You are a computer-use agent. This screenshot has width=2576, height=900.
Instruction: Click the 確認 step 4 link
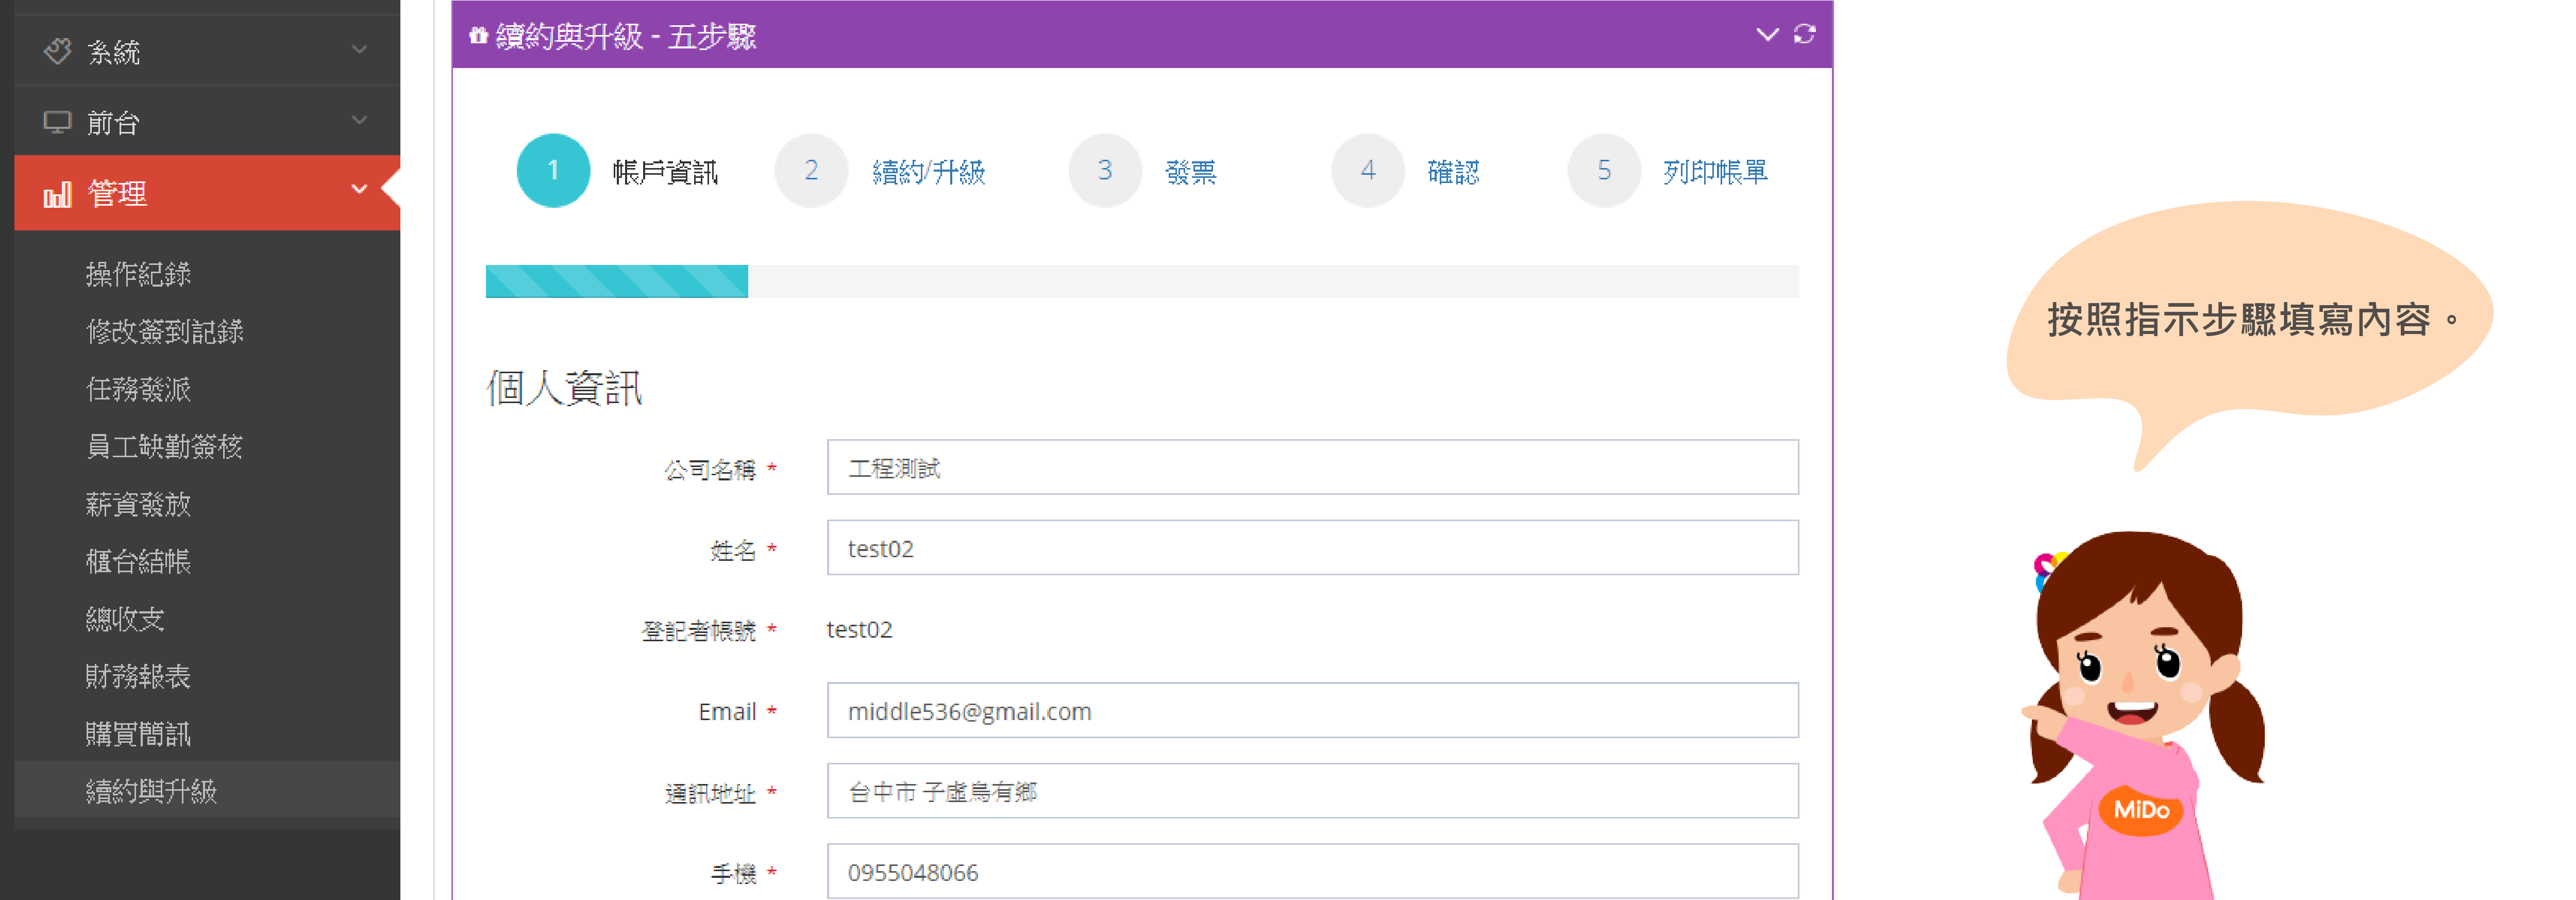point(1453,172)
